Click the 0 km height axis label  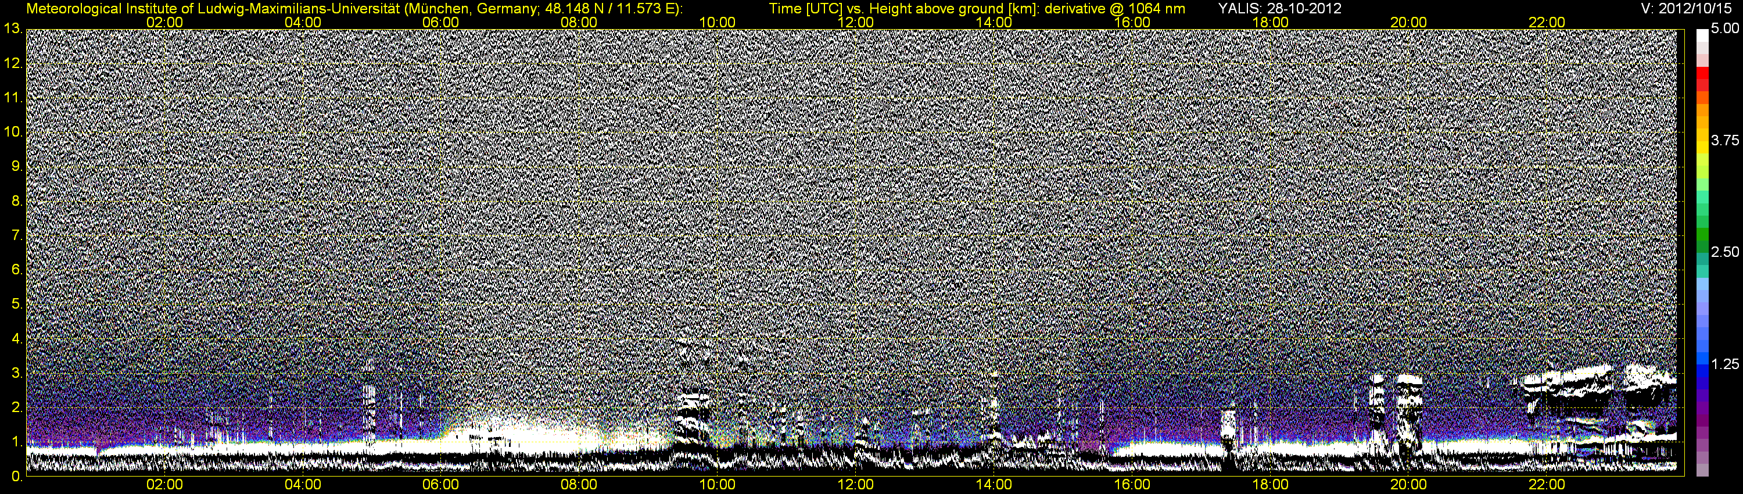coord(17,477)
